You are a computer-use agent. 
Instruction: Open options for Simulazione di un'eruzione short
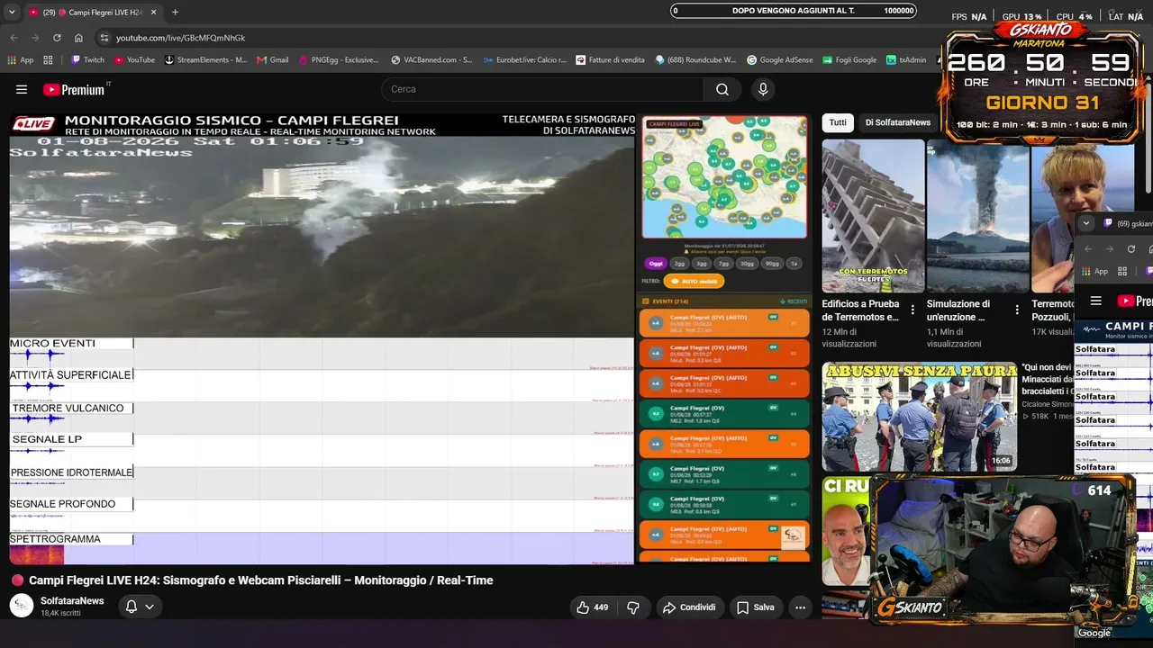1017,310
